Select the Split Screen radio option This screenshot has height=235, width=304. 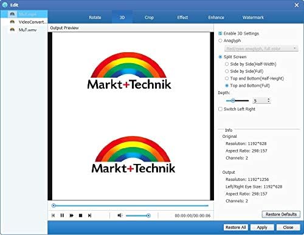(x=220, y=57)
